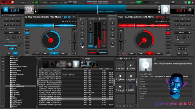Double the loop length on deck A

(16, 49)
